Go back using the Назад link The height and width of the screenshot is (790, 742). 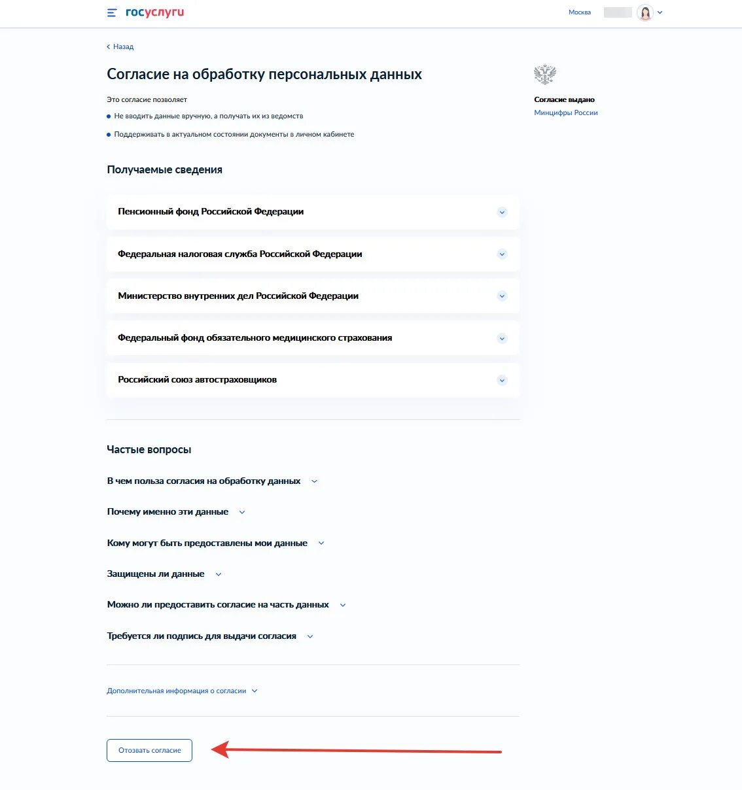(x=120, y=46)
